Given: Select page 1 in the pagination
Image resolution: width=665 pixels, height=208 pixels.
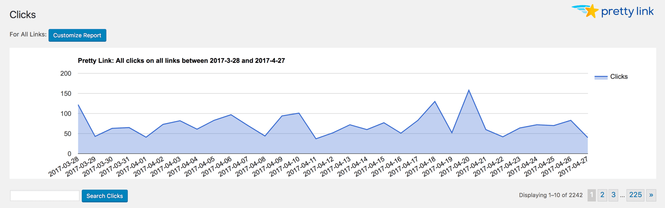Looking at the screenshot, I should tap(592, 195).
